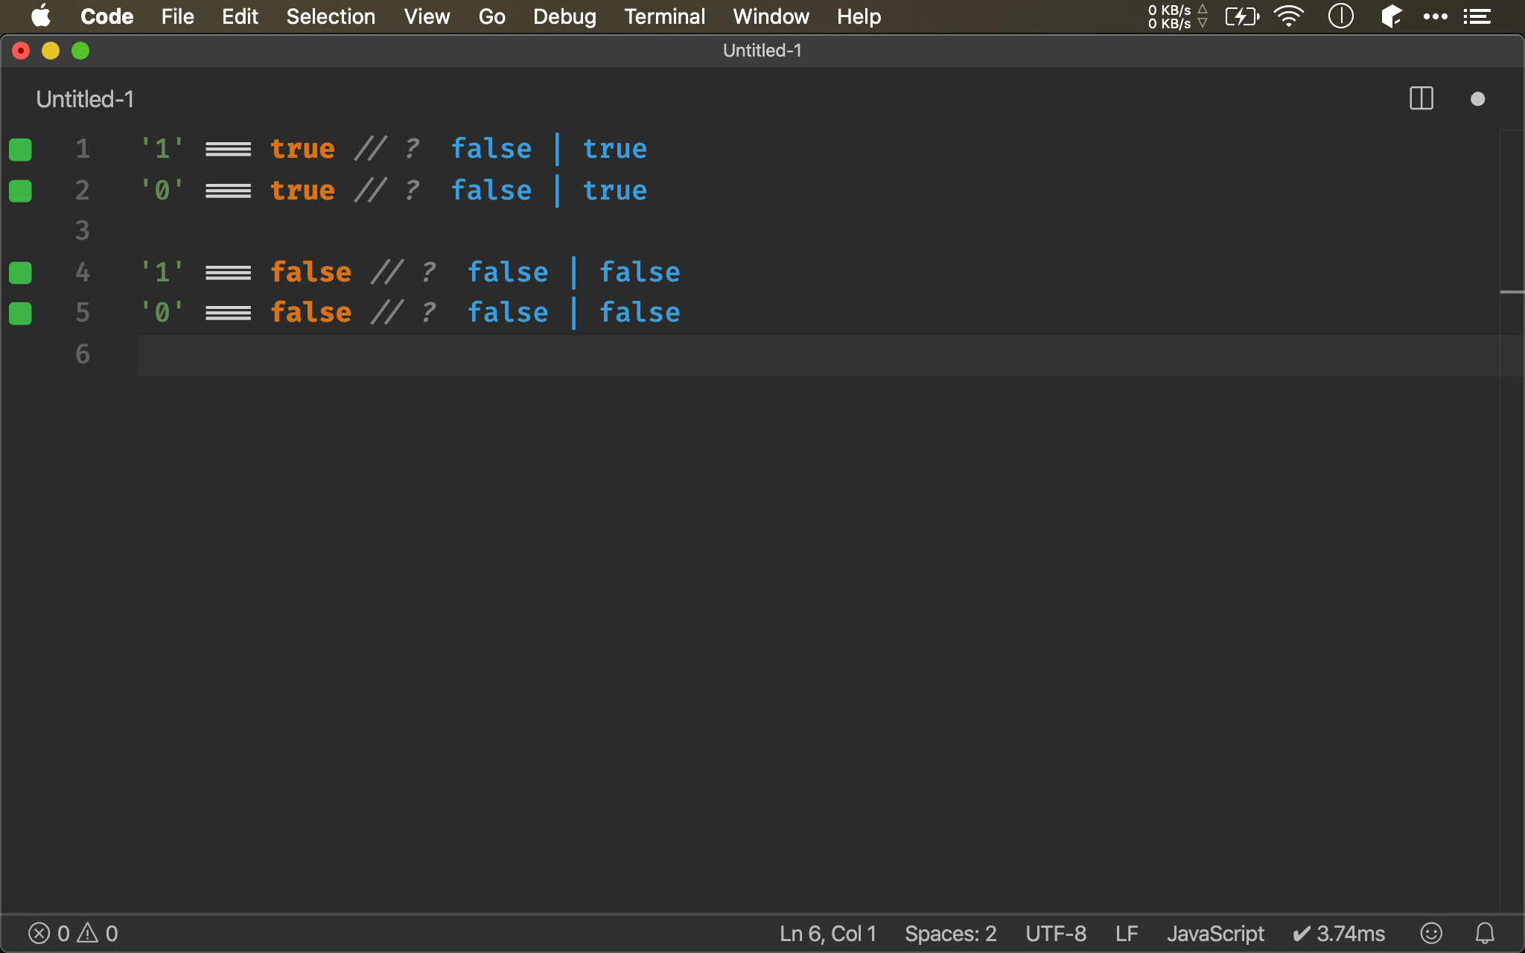Image resolution: width=1525 pixels, height=953 pixels.
Task: Click the Quokka 3.74ms checkmark status
Action: [1339, 933]
